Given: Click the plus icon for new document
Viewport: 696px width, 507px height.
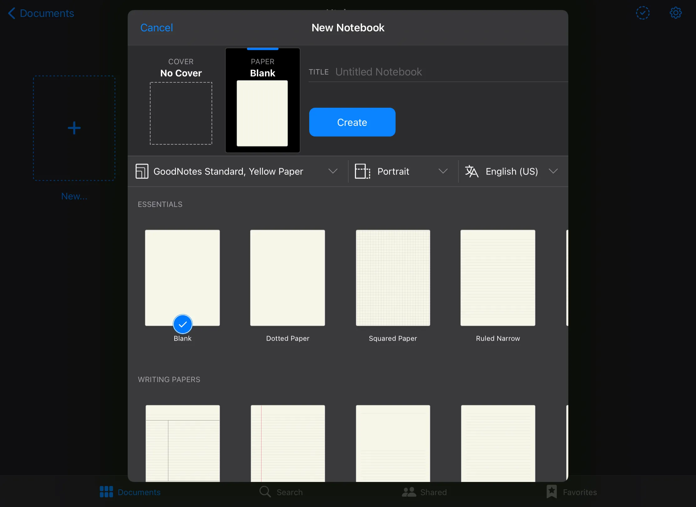Looking at the screenshot, I should [74, 128].
